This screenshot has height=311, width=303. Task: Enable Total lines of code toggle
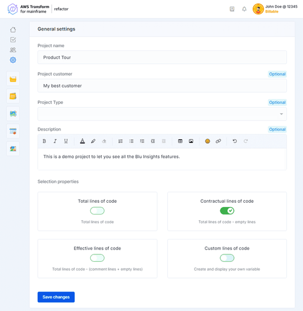tap(97, 211)
